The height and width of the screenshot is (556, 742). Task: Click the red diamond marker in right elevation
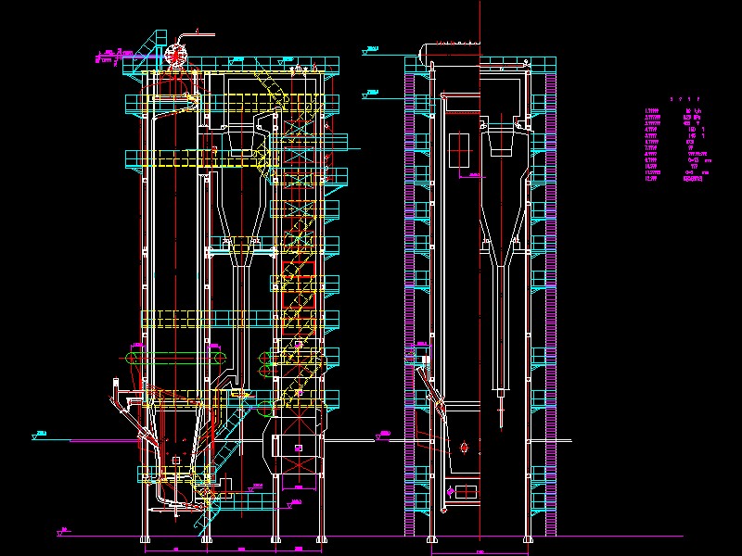[465, 448]
